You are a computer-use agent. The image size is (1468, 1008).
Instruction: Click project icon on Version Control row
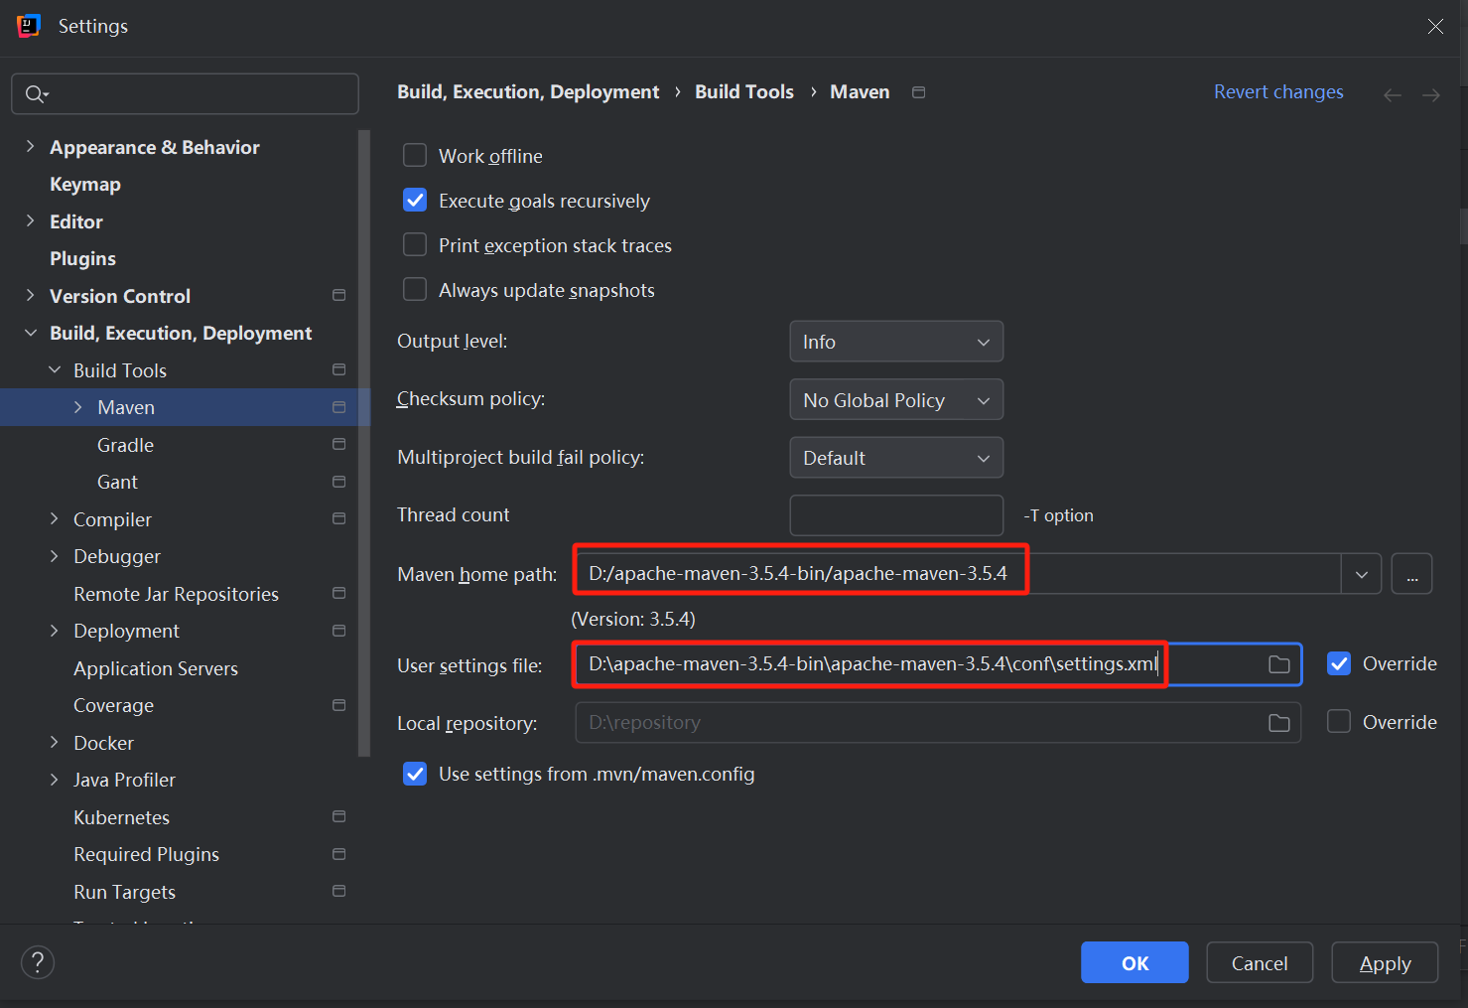pyautogui.click(x=338, y=296)
